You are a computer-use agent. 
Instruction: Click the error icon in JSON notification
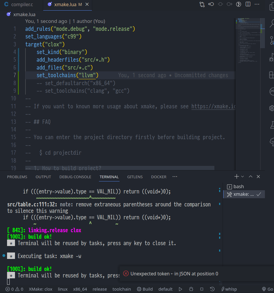coord(126,274)
